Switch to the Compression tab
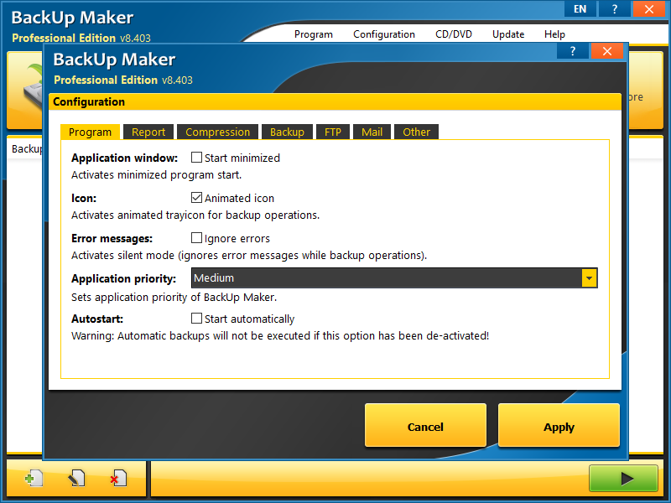The width and height of the screenshot is (671, 503). (x=217, y=132)
